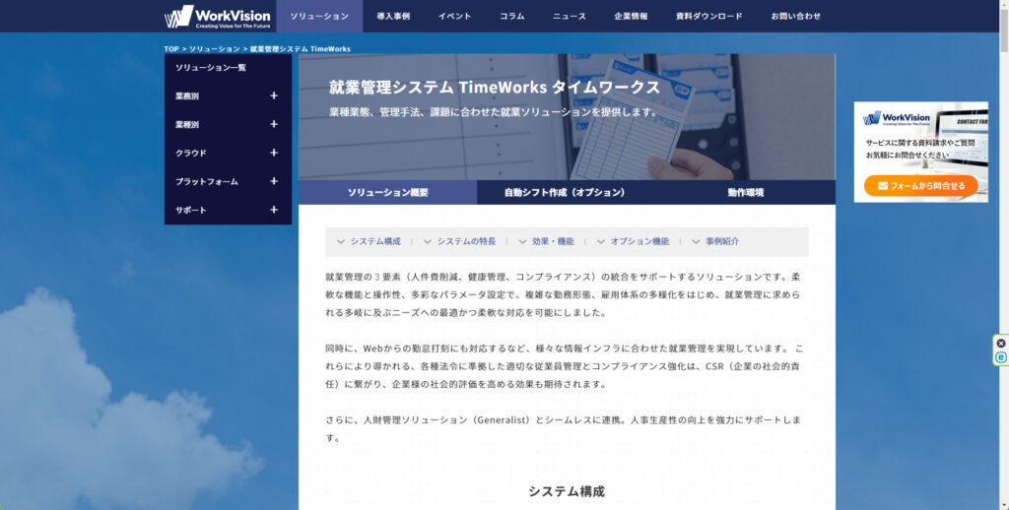
Task: Click the 業務別 sidebar label
Action: click(x=187, y=96)
